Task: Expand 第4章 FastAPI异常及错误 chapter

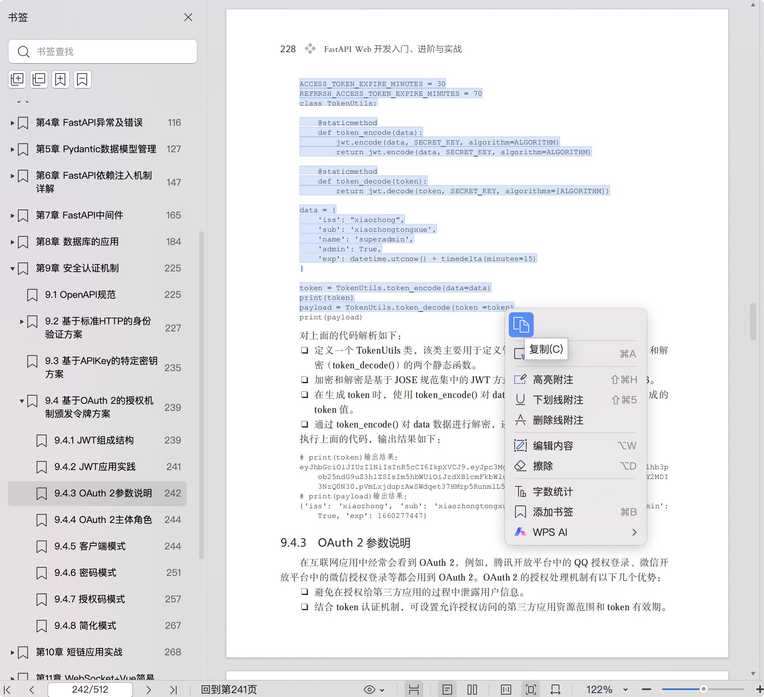Action: pyautogui.click(x=12, y=123)
